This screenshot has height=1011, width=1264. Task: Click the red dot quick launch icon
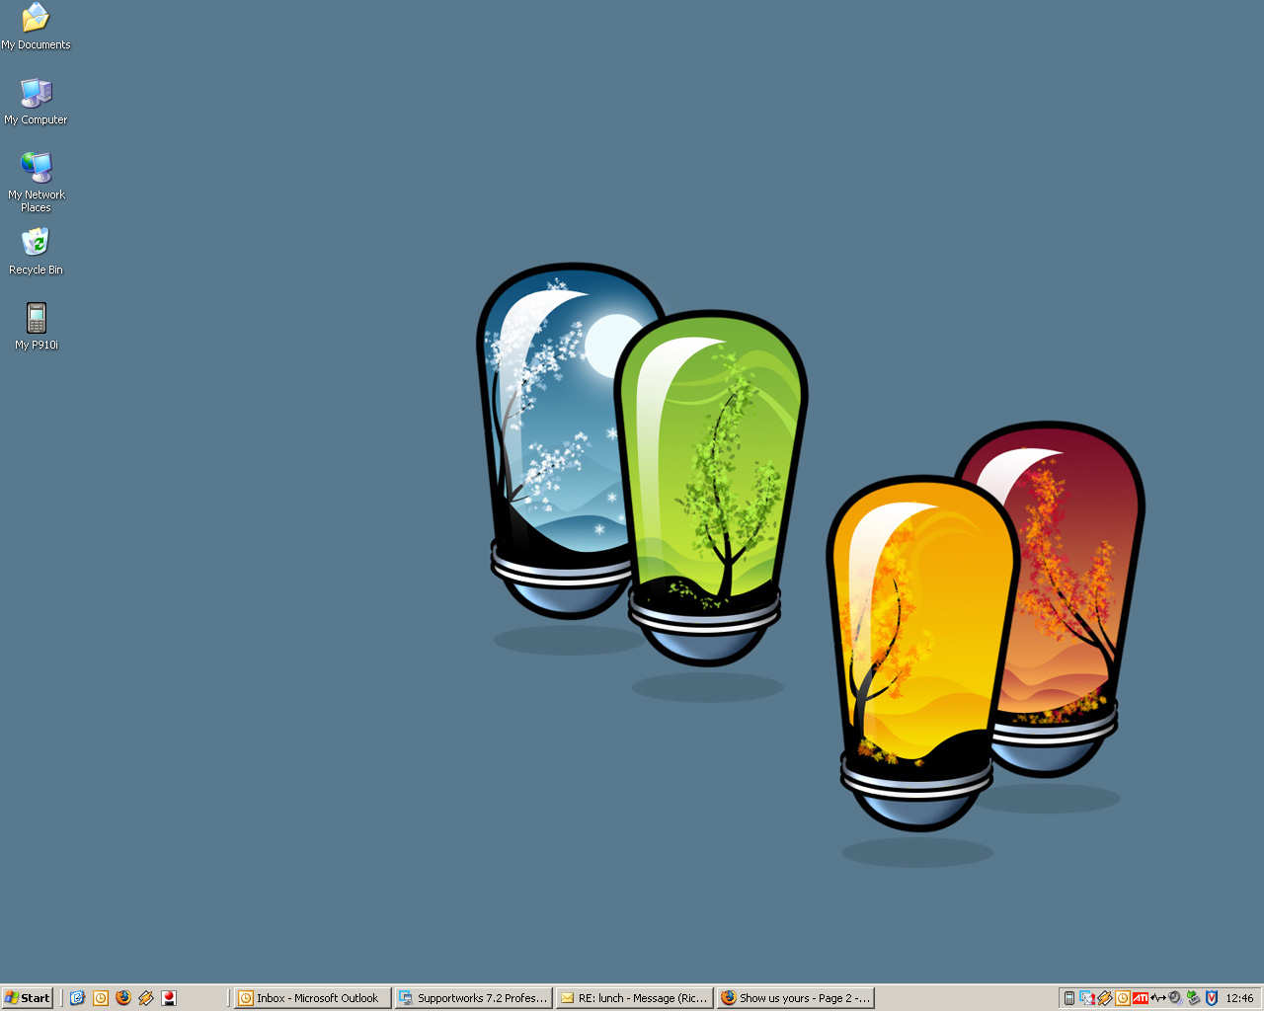point(169,998)
